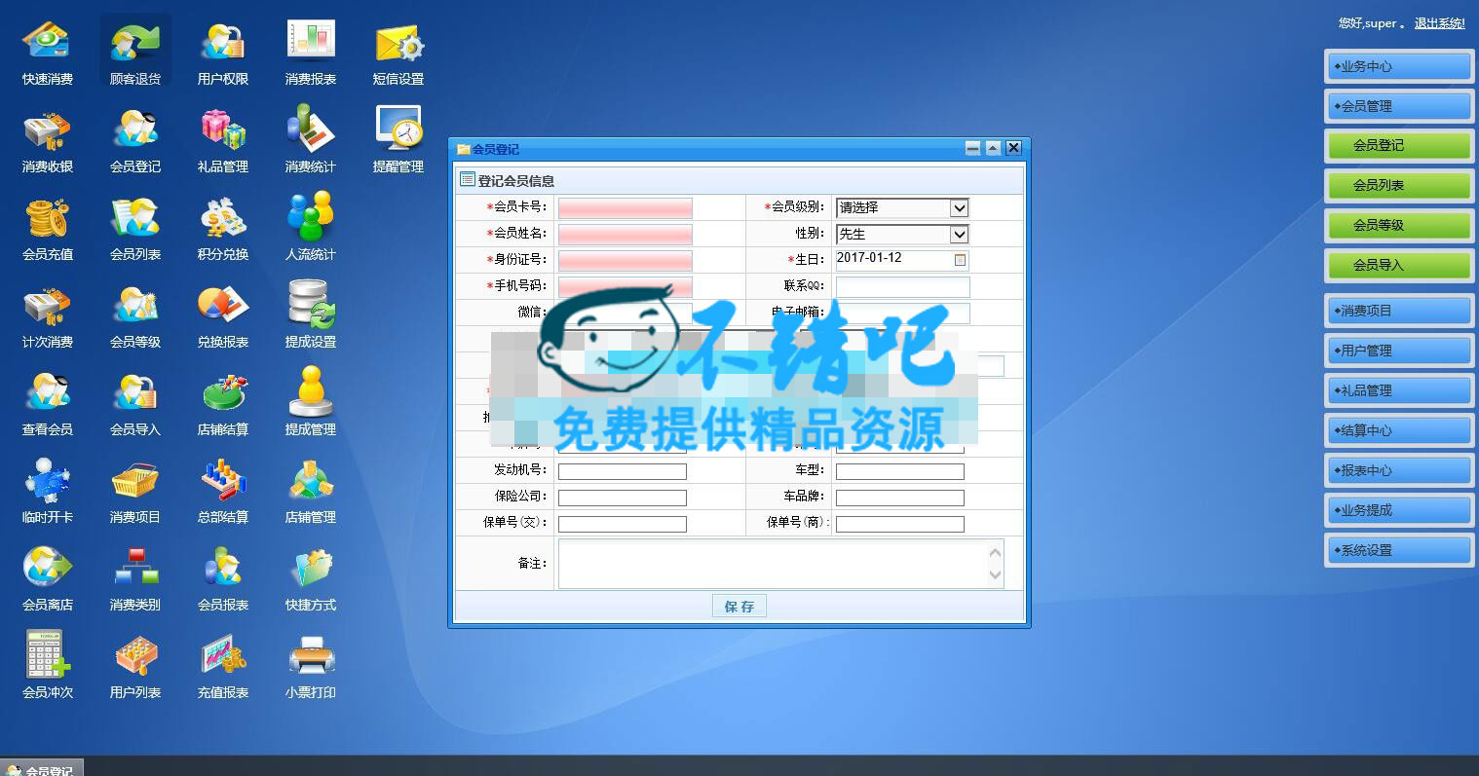Open the 会员等级 desktop icon

(134, 316)
